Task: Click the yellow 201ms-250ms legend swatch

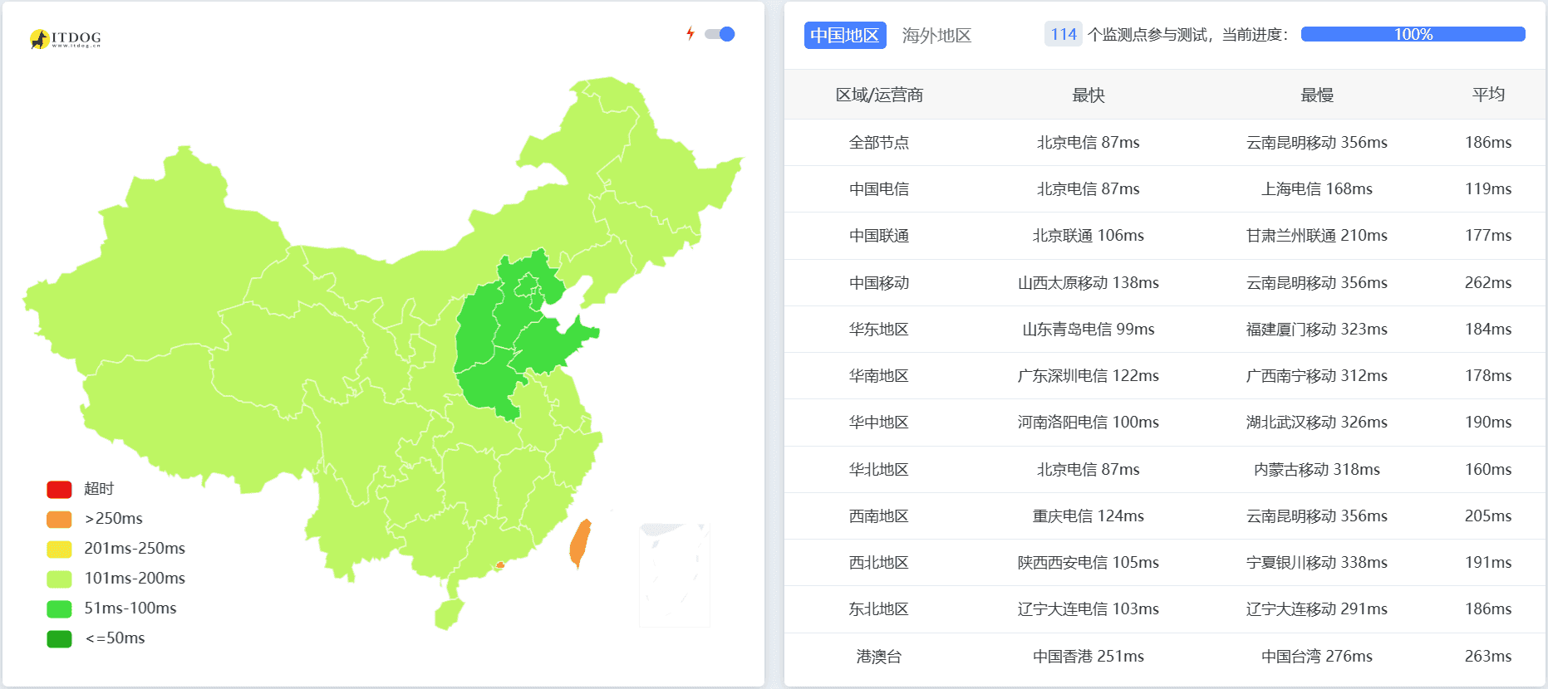Action: pos(59,549)
